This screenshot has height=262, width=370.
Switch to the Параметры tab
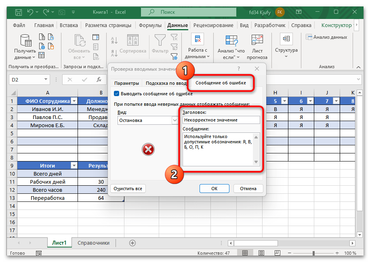(x=126, y=83)
